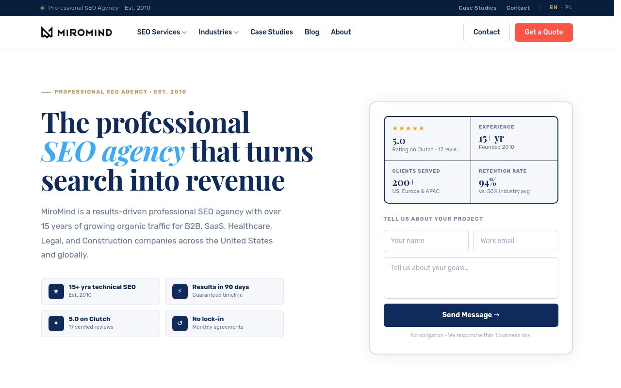Focus the Your name input field
This screenshot has height=388, width=621.
coord(426,241)
